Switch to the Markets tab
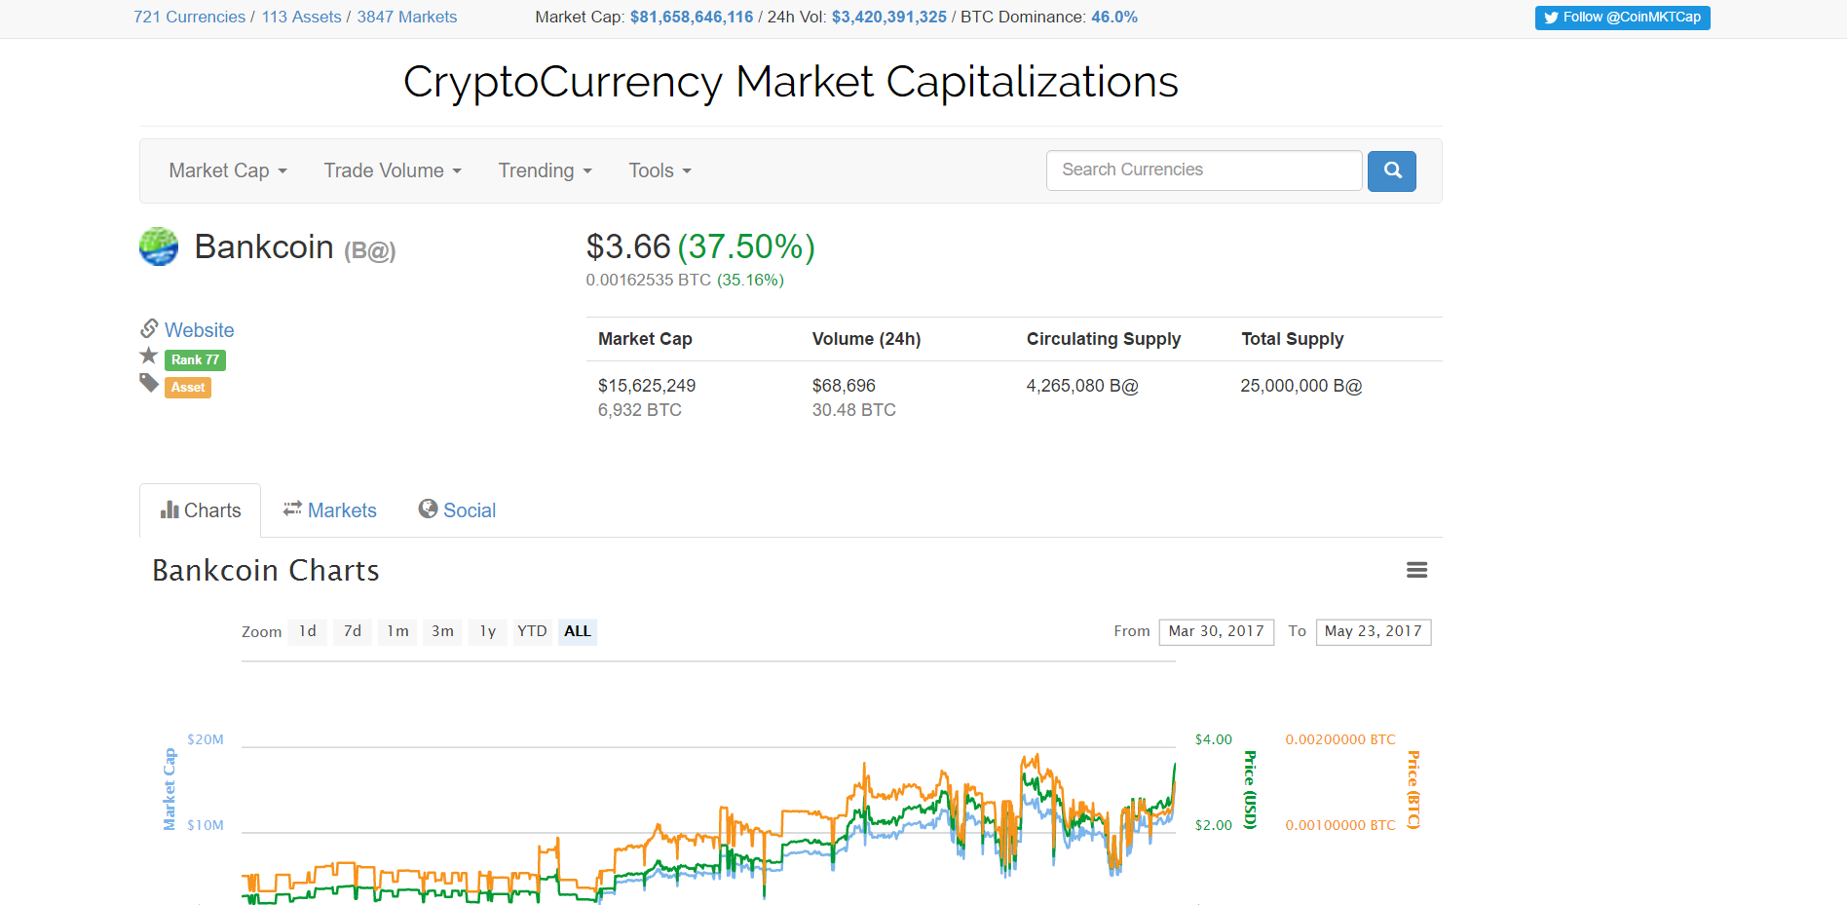The image size is (1847, 905). click(x=329, y=510)
